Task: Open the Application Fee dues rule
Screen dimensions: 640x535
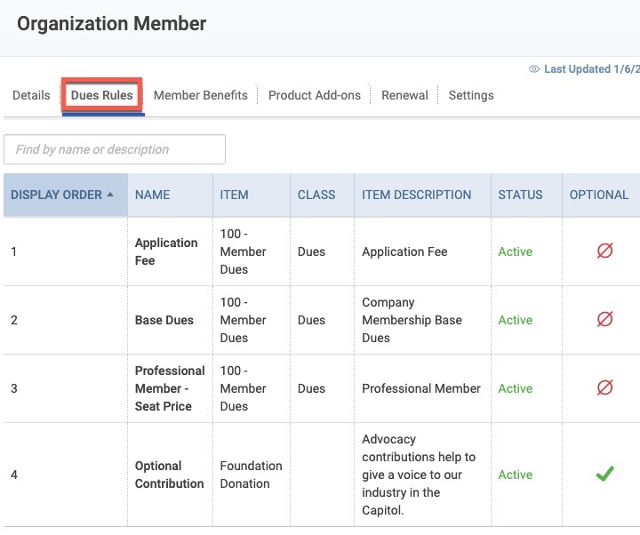Action: tap(166, 252)
